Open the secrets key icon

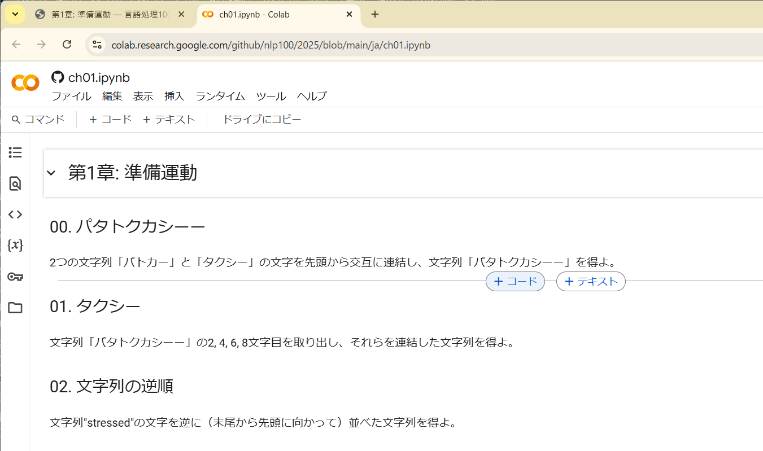(15, 277)
